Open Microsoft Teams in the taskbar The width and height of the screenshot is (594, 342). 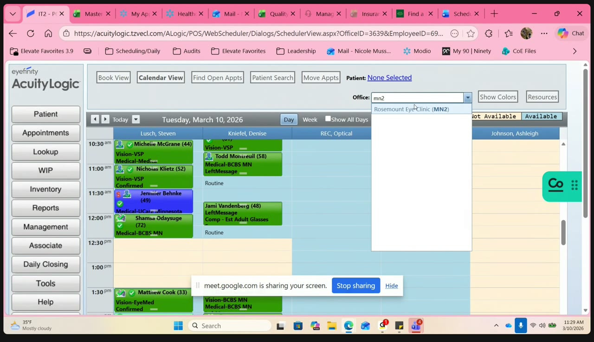click(415, 326)
